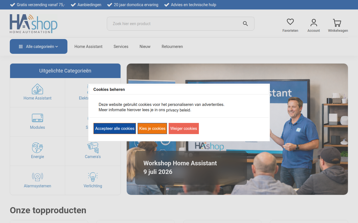Click the magnifier search icon
Viewport: 358px width, 223px height.
pos(245,24)
